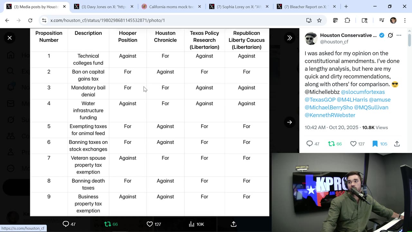This screenshot has width=412, height=232.
Task: Click 'Banning death taxes' description
Action: click(x=88, y=184)
